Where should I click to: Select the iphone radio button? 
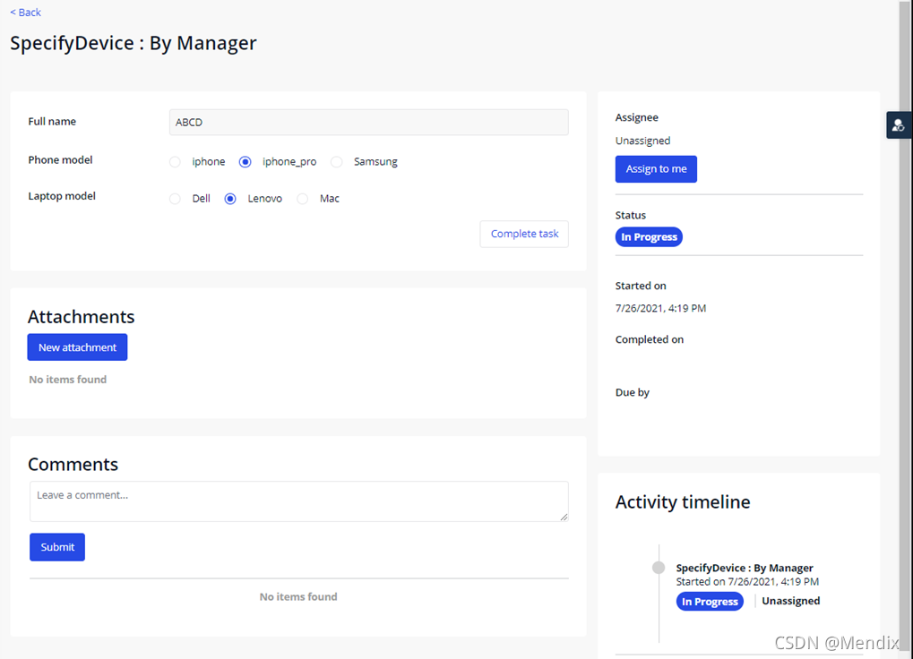[175, 161]
